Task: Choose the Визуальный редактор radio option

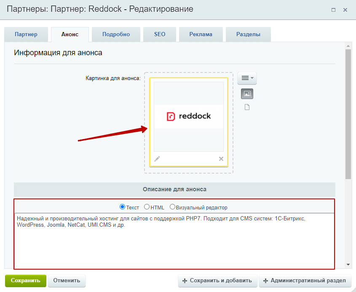Action: 173,207
